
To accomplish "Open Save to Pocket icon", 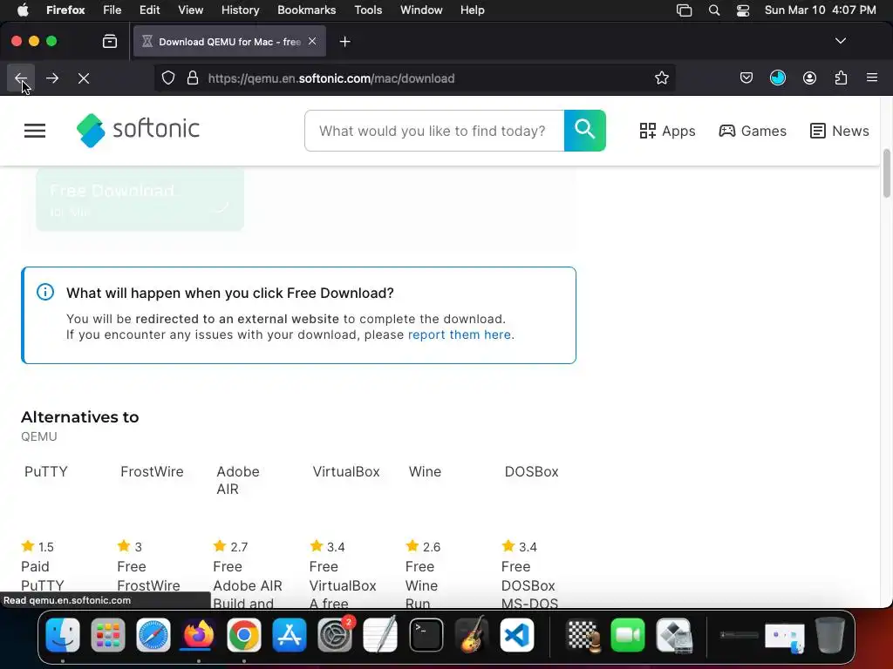I will click(746, 78).
